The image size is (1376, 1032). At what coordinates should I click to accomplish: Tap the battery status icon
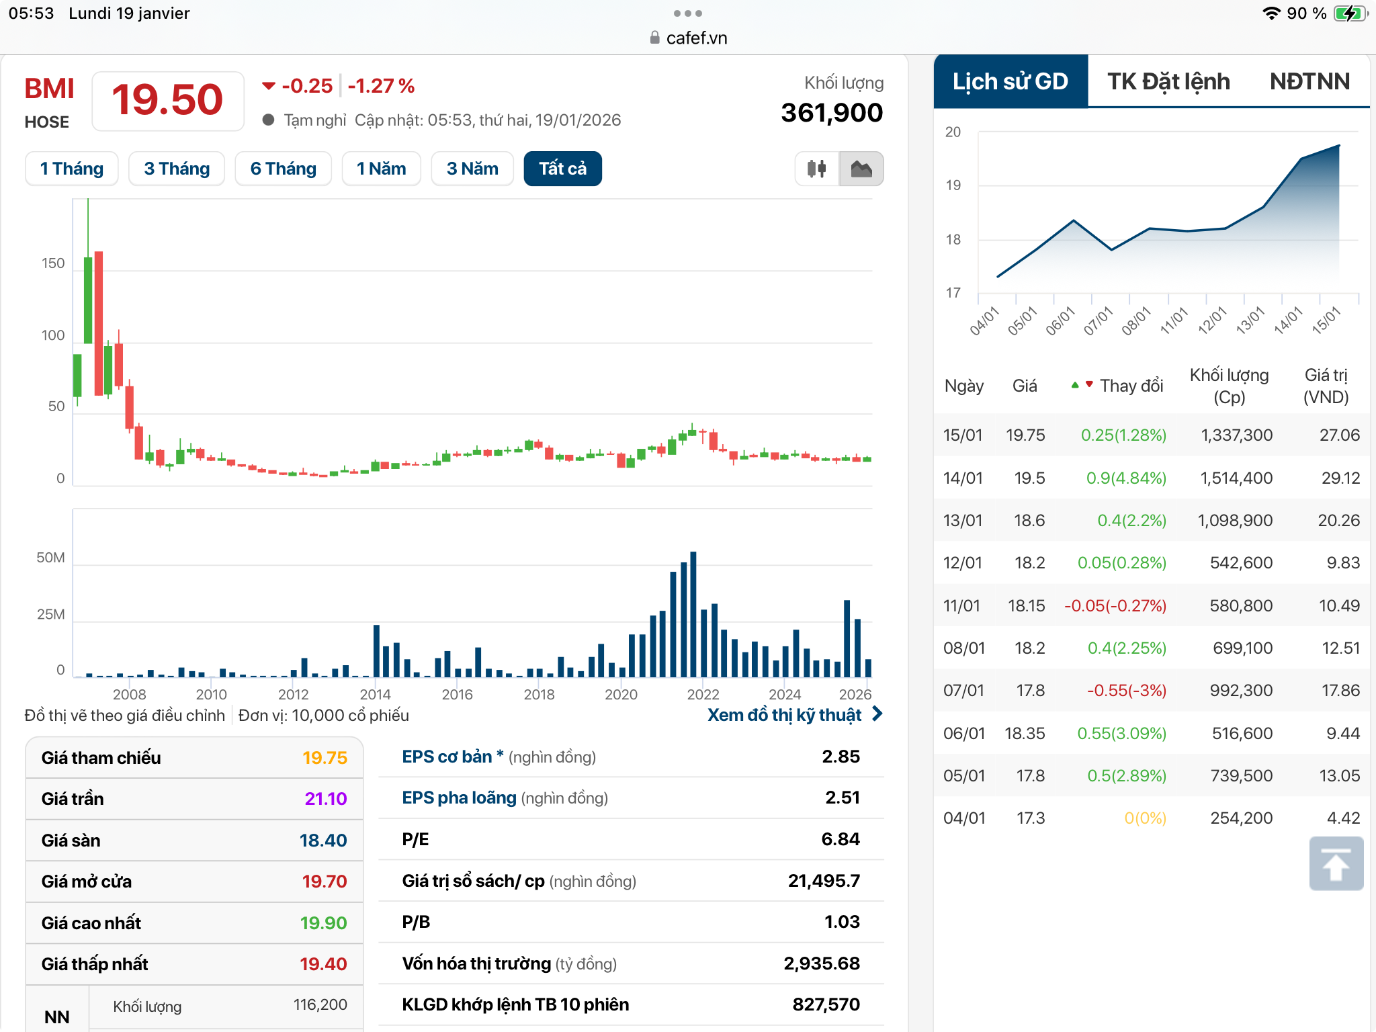1350,13
